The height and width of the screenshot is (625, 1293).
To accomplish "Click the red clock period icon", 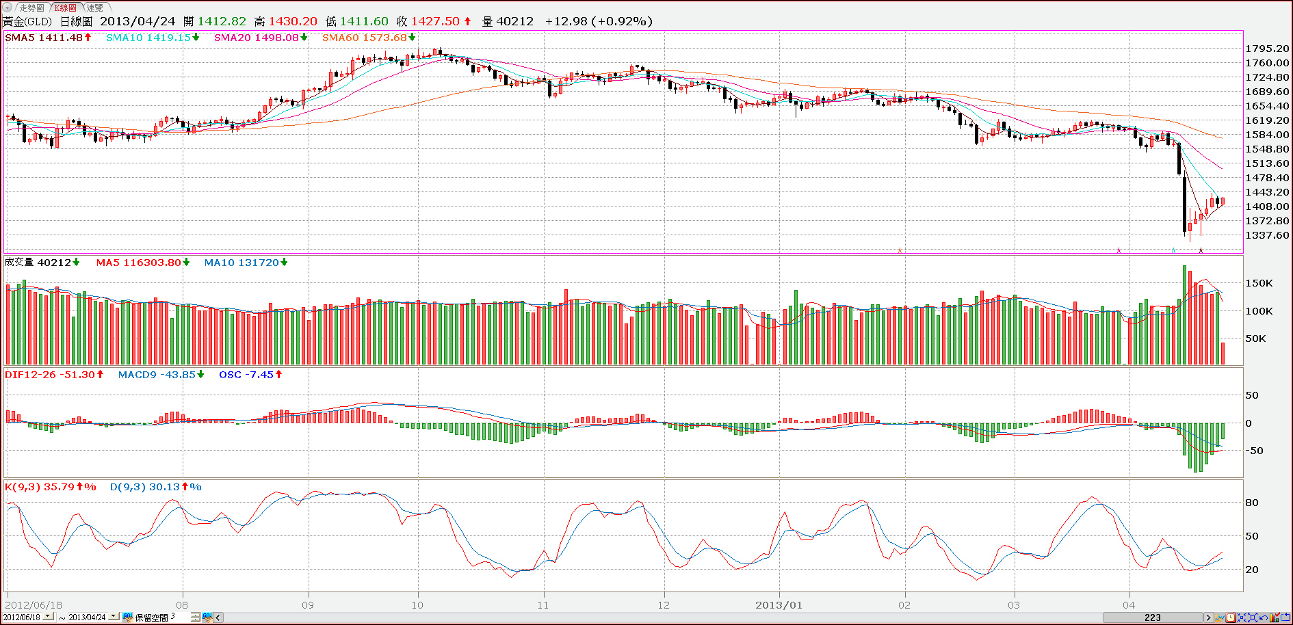I will (x=1231, y=617).
